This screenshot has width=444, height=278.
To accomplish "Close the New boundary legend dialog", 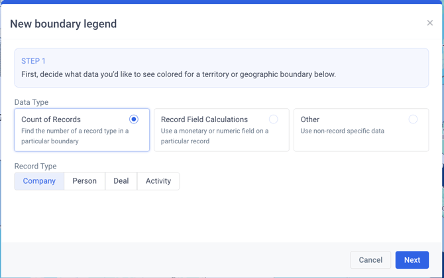I will click(429, 23).
